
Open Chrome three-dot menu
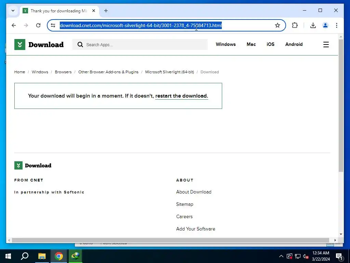(x=337, y=25)
